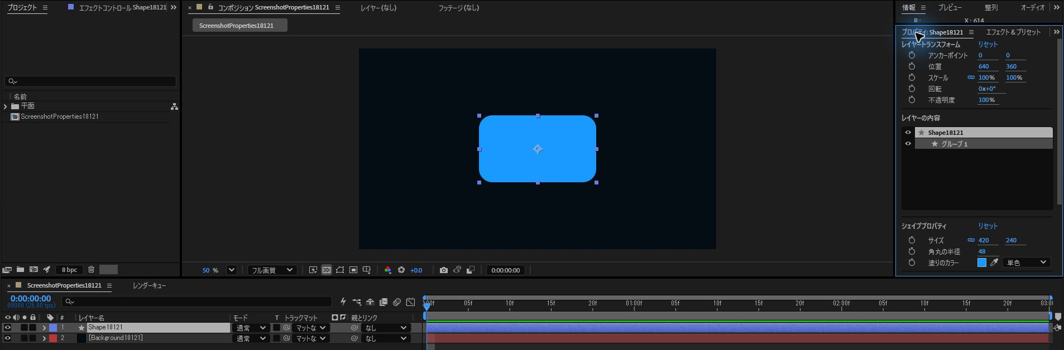
Task: Click the 不透明度 100% value field
Action: coord(986,100)
